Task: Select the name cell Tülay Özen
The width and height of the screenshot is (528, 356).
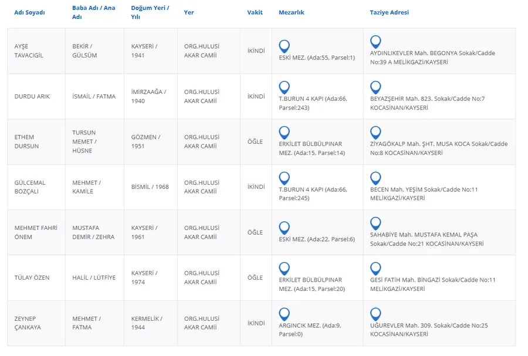Action: tap(32, 277)
